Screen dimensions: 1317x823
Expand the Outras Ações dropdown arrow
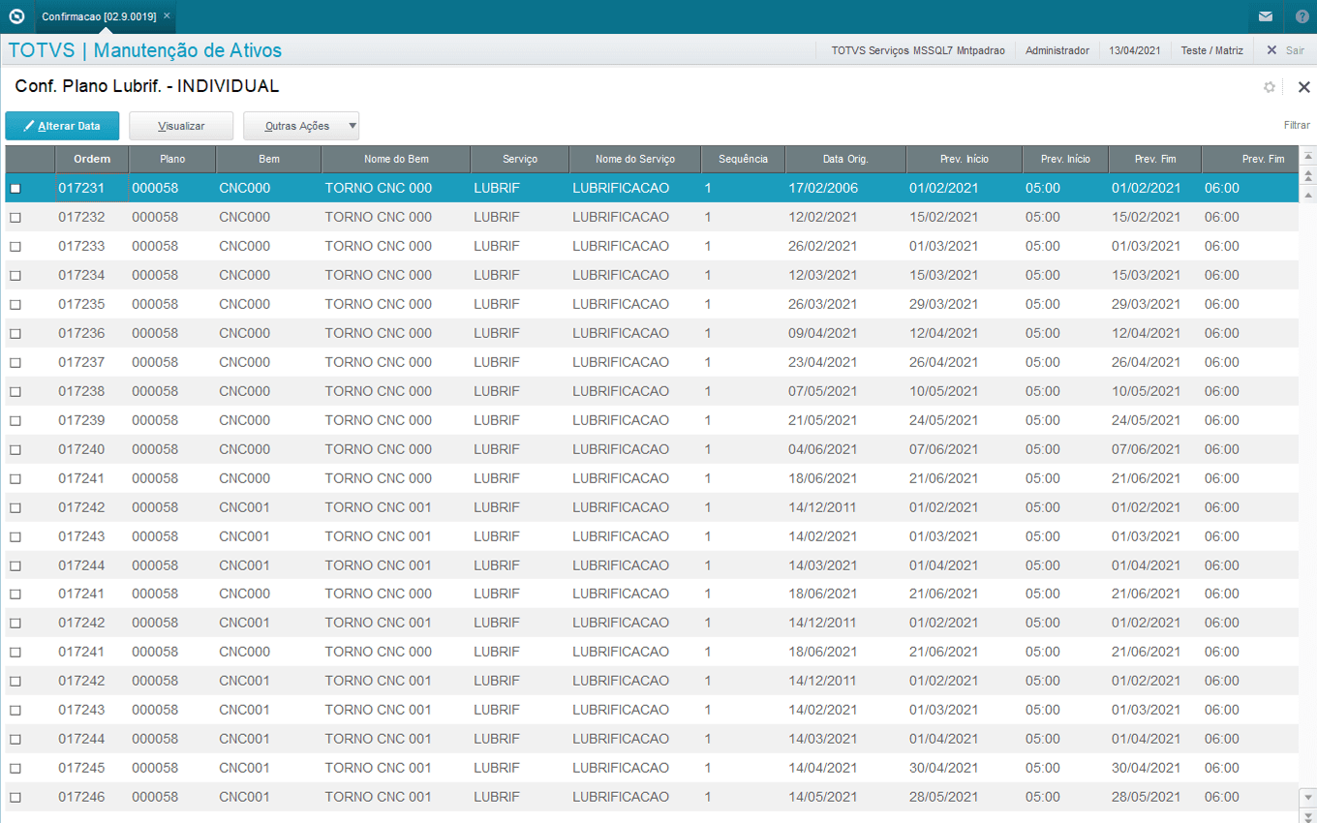click(352, 126)
